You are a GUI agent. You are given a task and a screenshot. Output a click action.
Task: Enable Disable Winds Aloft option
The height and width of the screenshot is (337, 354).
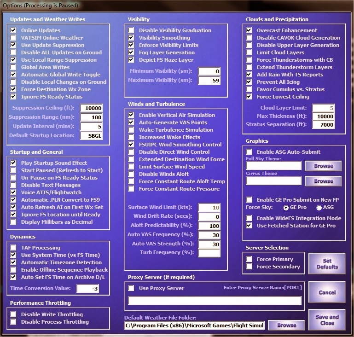pos(131,174)
